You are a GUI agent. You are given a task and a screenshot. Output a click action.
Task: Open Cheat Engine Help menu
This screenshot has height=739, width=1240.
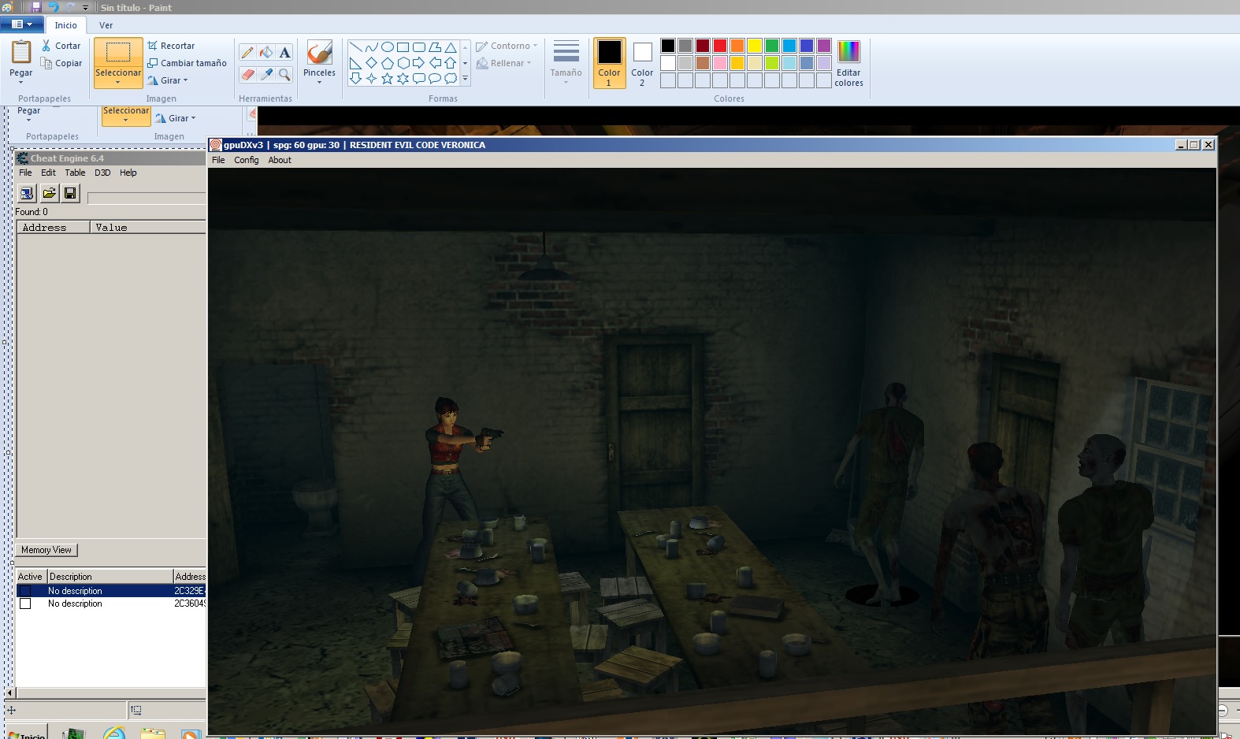128,173
